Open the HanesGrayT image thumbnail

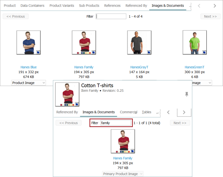[139, 42]
